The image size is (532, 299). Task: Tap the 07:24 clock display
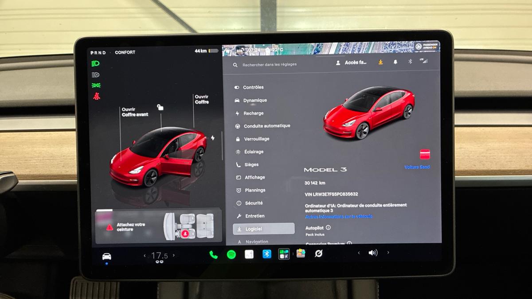pyautogui.click(x=253, y=50)
